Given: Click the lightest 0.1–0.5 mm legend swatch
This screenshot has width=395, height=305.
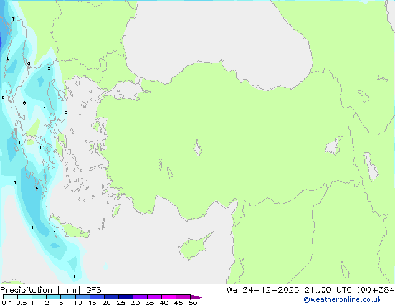Looking at the screenshot, I should (11, 297).
